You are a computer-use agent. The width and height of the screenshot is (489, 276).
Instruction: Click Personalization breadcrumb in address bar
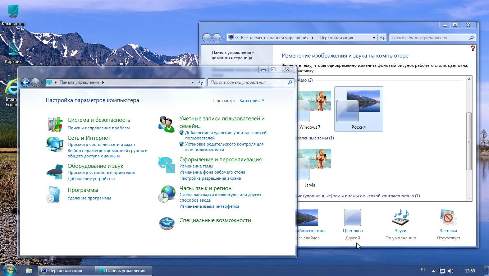click(336, 38)
